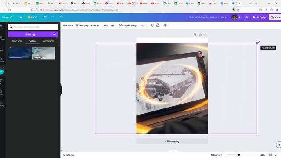Open the 48% zoom level menu
The image size is (281, 158).
(263, 155)
